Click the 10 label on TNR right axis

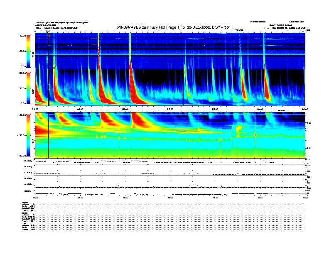(x=308, y=149)
